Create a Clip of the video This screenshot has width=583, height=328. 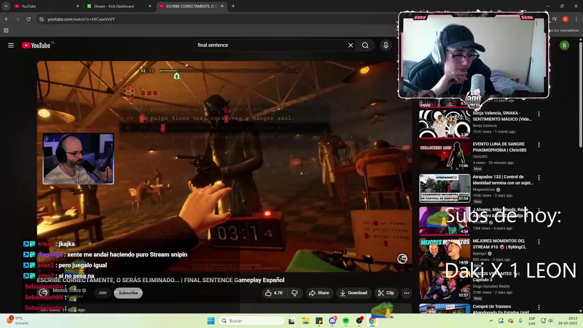(386, 293)
